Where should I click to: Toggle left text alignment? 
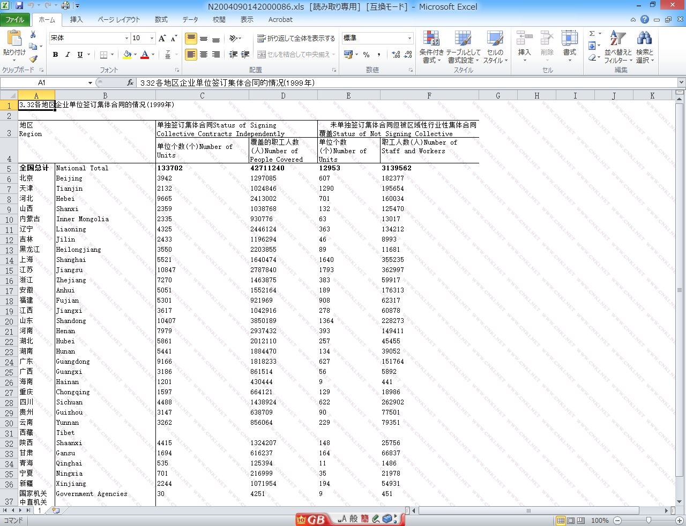coord(191,55)
